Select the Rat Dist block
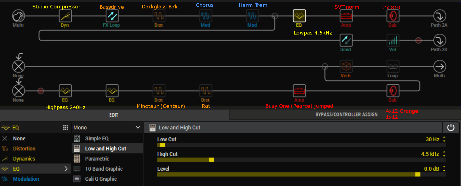Viewport: 461px width, 186px height. [x=205, y=91]
